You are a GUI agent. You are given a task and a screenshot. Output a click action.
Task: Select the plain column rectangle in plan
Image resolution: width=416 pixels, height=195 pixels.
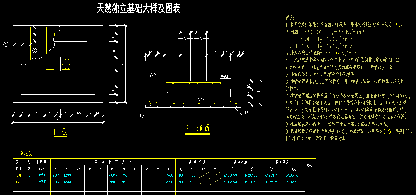(50, 64)
